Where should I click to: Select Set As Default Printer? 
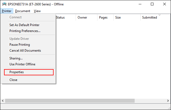(x=24, y=25)
